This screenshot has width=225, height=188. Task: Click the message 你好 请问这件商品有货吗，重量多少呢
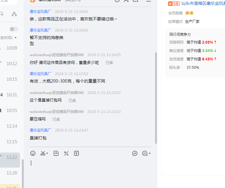64,62
